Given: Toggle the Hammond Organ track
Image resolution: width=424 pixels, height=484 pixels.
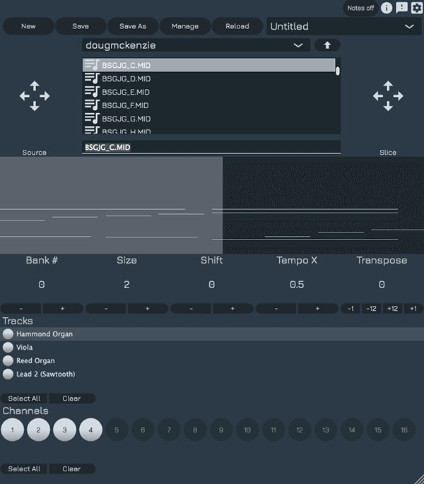Looking at the screenshot, I should click(8, 334).
